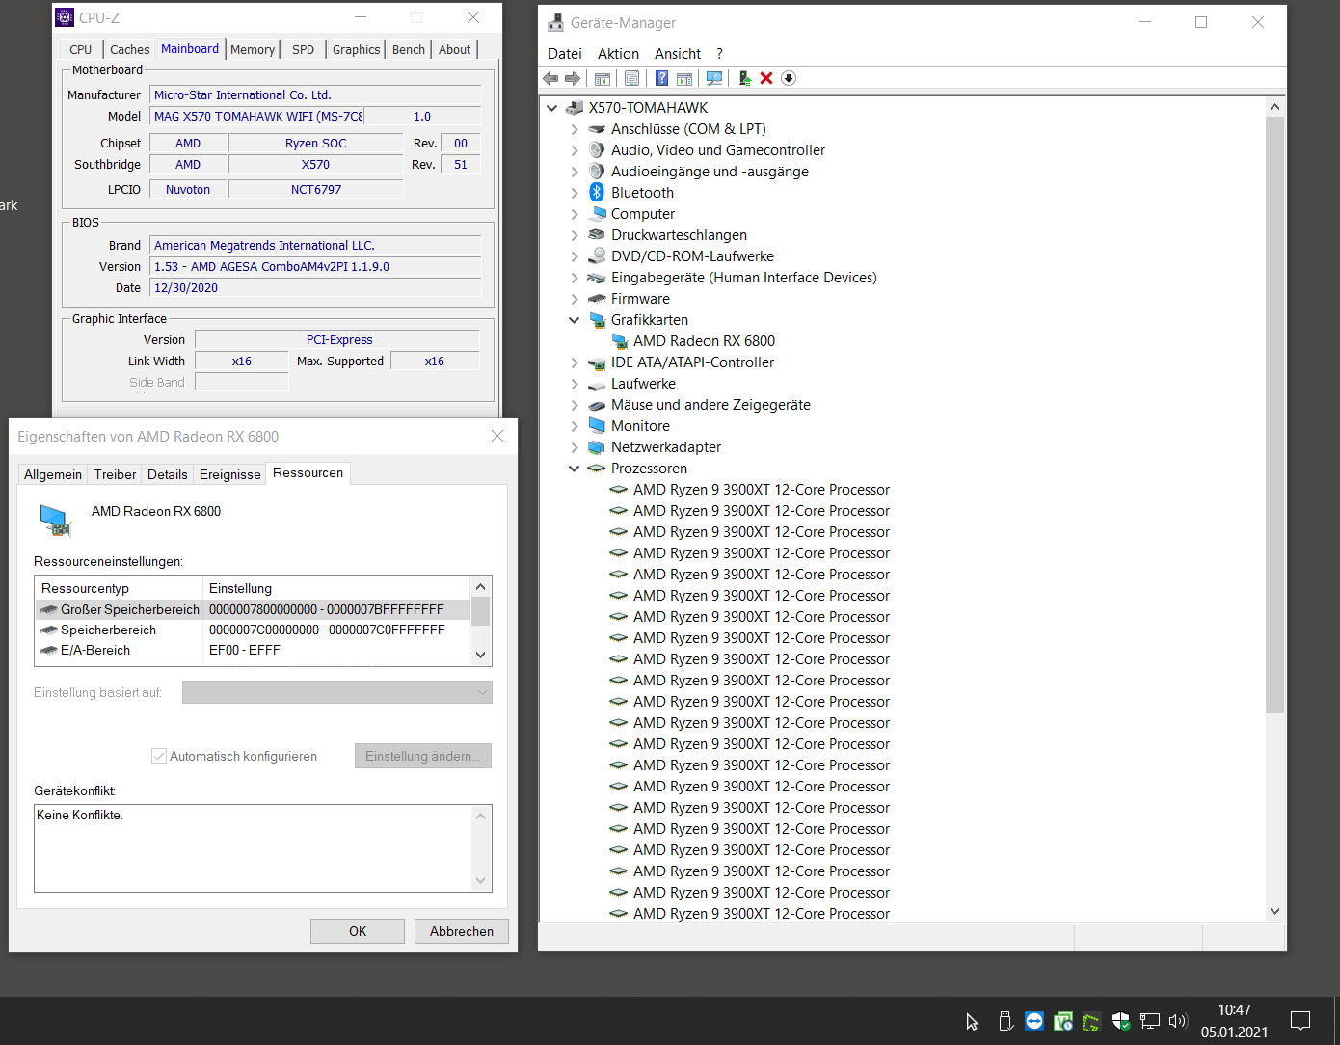Select AMD Radeon RX 6800 in device tree
This screenshot has width=1340, height=1045.
tap(704, 341)
